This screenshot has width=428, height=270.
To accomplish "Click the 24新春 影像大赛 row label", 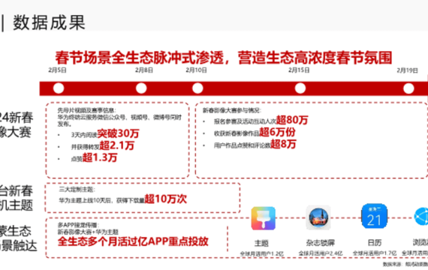I will 17,125.
